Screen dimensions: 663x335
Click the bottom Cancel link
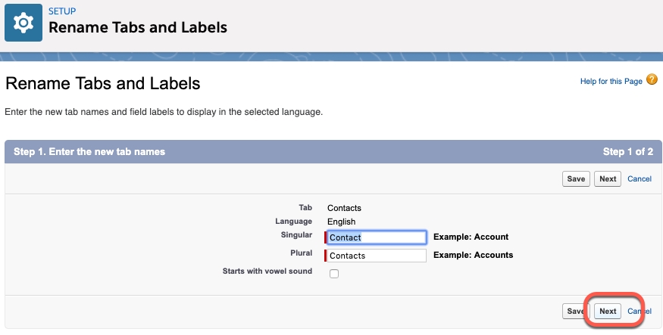click(x=640, y=311)
